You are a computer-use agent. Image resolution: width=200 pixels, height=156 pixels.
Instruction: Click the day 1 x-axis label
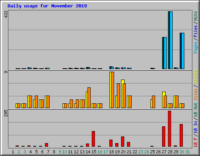tap(13, 152)
